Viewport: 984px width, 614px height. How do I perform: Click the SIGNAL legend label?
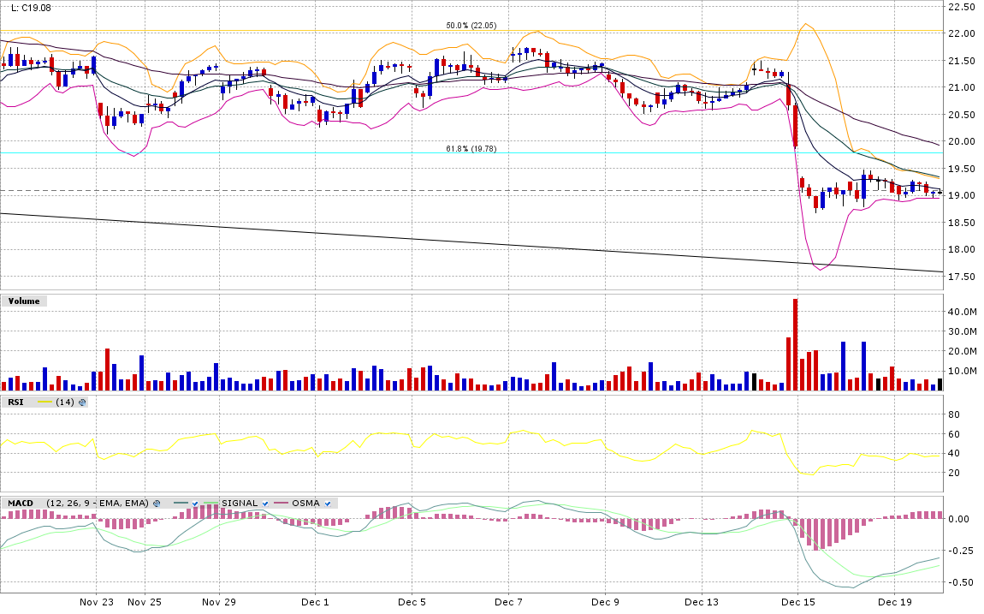240,504
